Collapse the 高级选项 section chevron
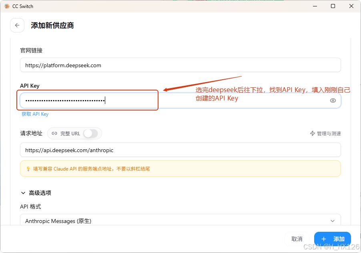 23,193
